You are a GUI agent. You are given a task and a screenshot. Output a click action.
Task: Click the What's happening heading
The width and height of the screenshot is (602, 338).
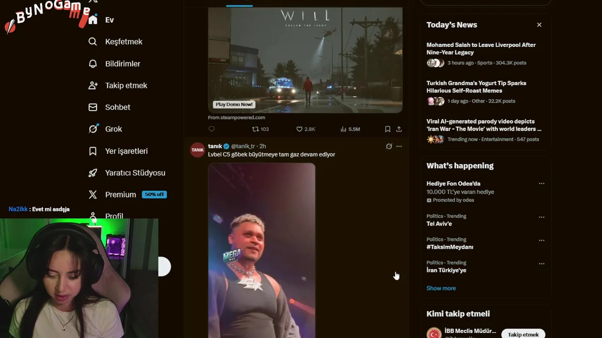(460, 166)
